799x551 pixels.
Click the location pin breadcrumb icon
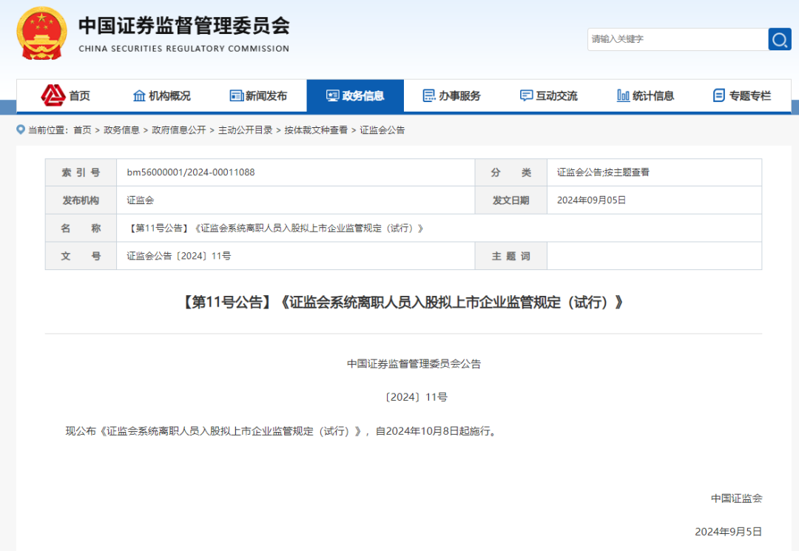[21, 130]
